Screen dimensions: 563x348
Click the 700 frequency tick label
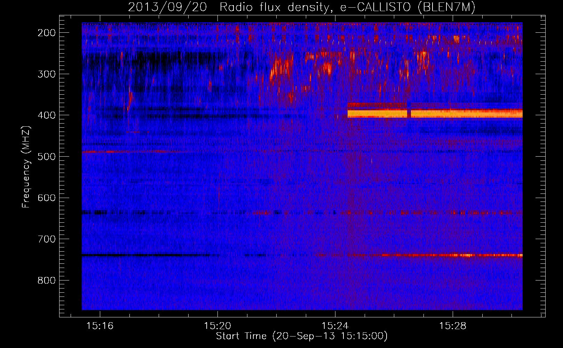tap(46, 239)
